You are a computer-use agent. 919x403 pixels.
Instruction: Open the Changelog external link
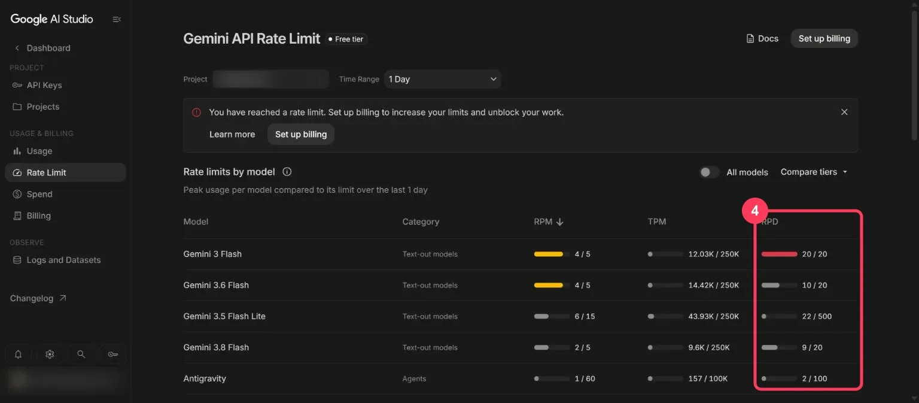(38, 298)
